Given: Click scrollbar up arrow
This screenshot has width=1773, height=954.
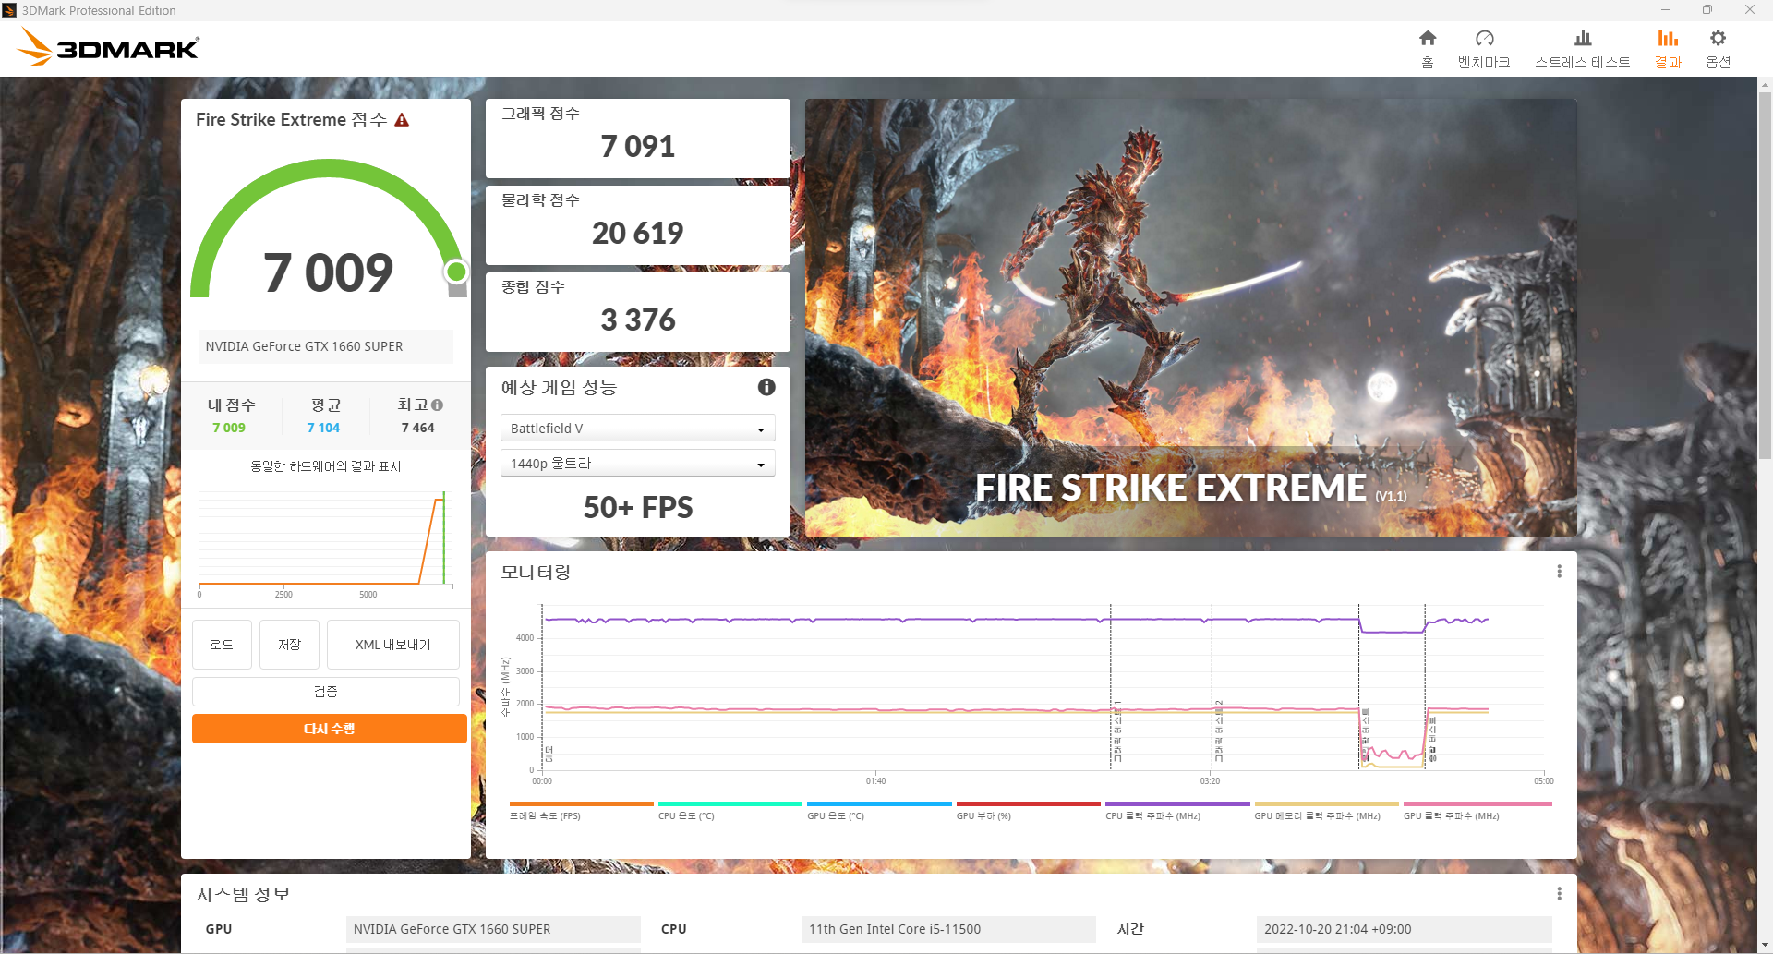Looking at the screenshot, I should [x=1765, y=85].
